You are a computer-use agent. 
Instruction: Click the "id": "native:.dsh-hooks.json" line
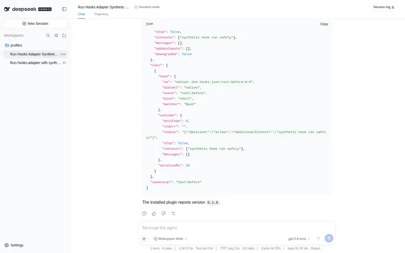pyautogui.click(x=208, y=82)
